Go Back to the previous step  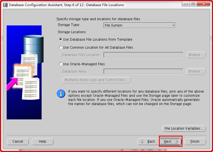click(x=148, y=141)
